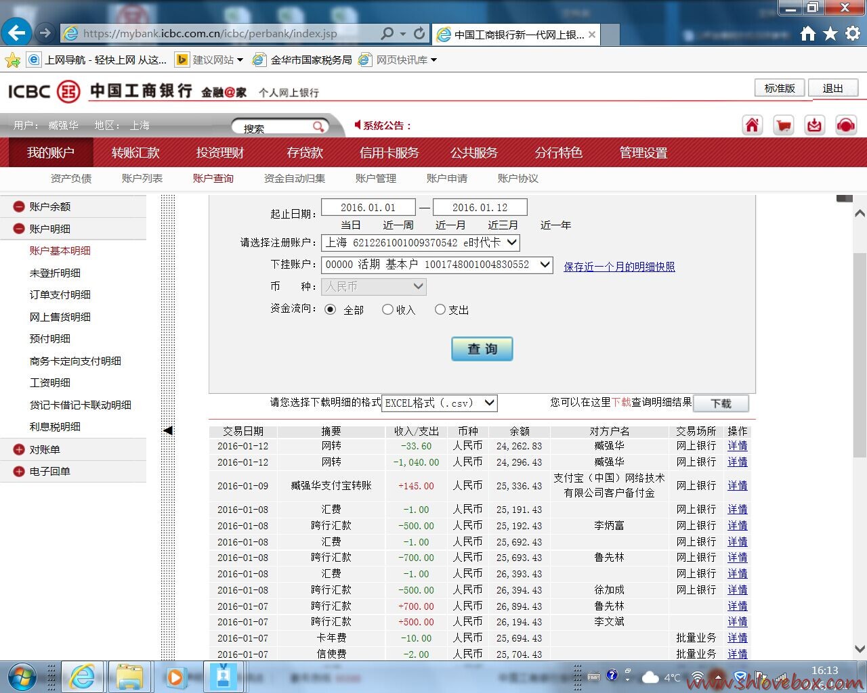This screenshot has width=867, height=693.
Task: Open the download format EXCEL dropdown
Action: pos(440,403)
